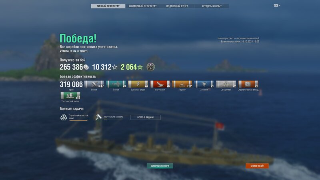Click the Обнаружил spotted ribbon x2

point(226,84)
